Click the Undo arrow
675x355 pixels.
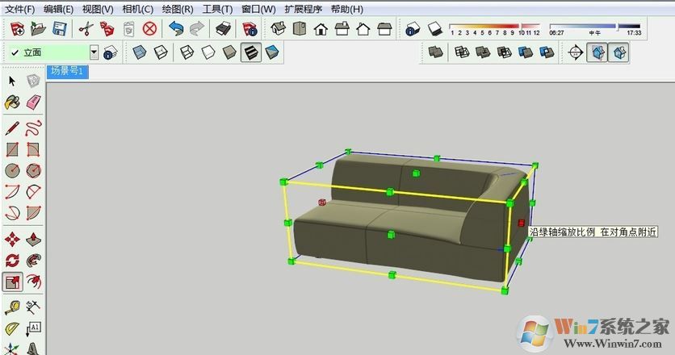click(x=176, y=29)
